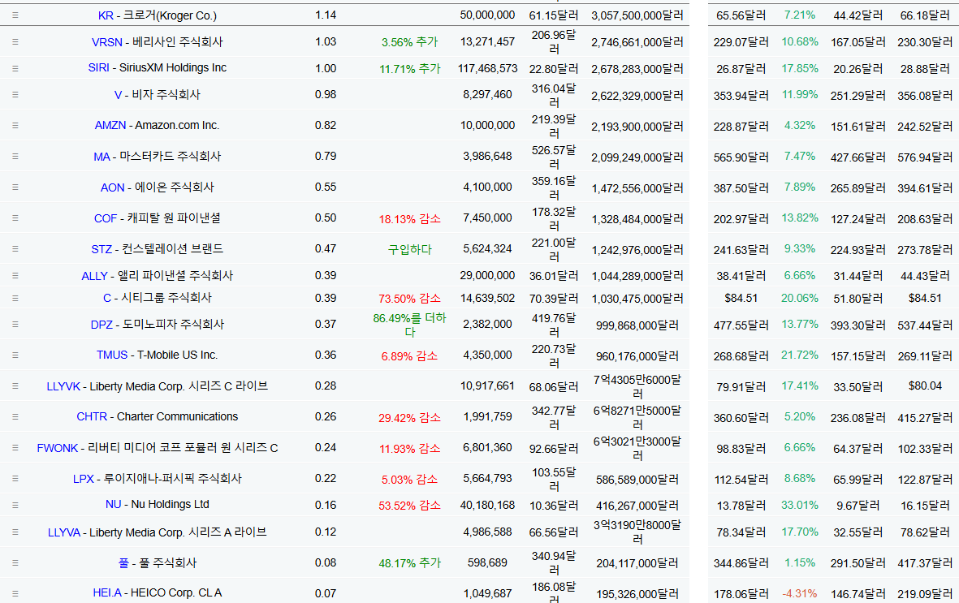Click the three-line icon next to DPZ
The height and width of the screenshot is (603, 959).
tap(15, 325)
